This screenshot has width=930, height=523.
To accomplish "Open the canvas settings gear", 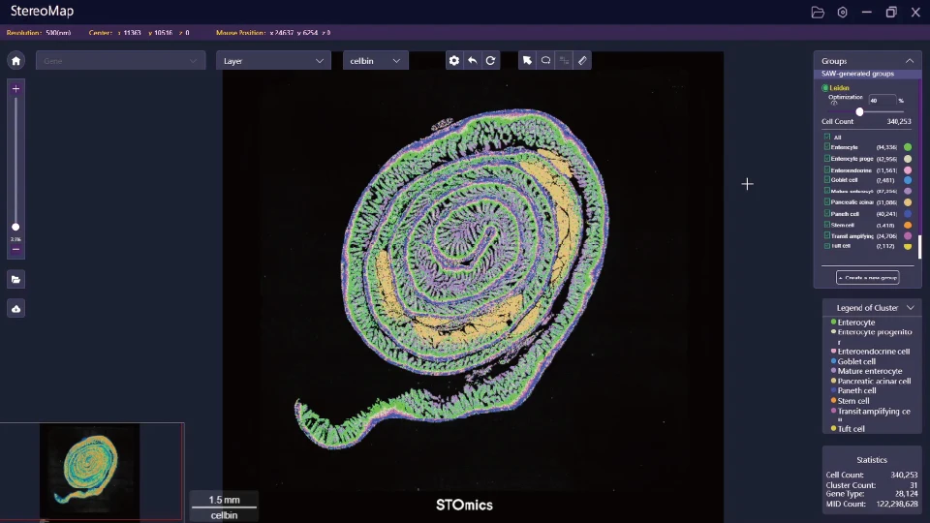I will click(453, 60).
